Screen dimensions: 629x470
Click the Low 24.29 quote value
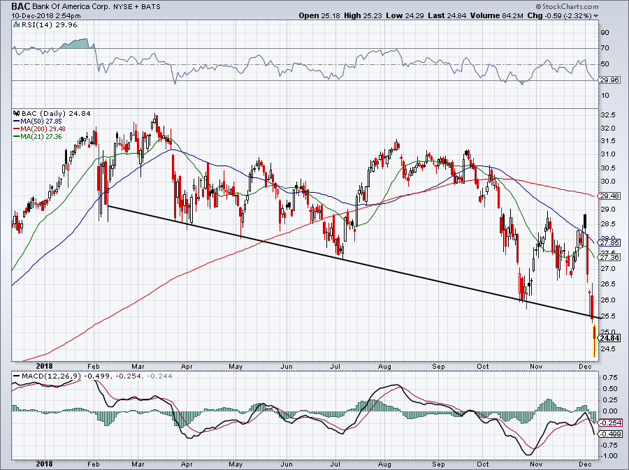click(x=405, y=15)
